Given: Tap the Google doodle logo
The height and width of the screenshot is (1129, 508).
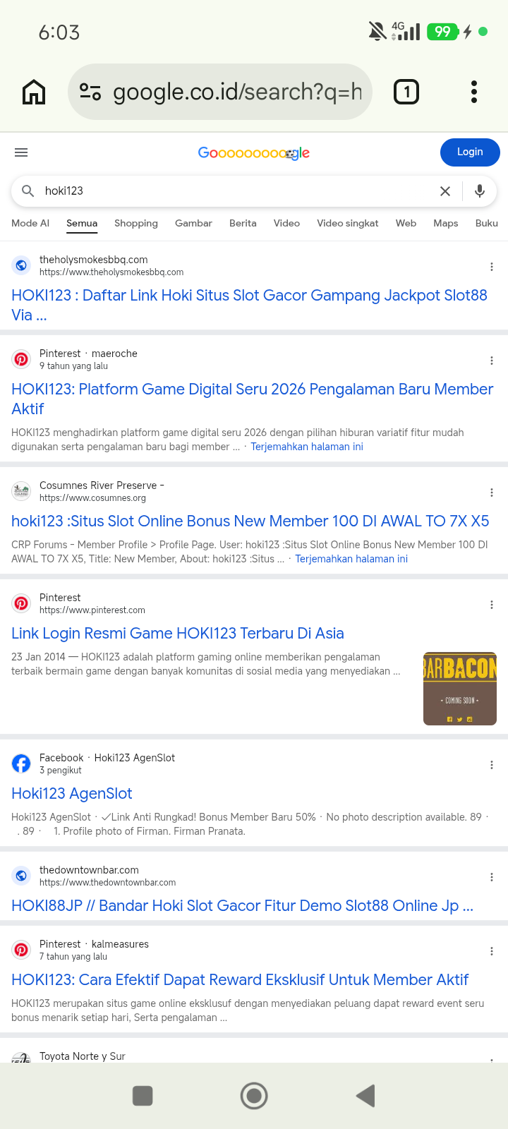Looking at the screenshot, I should pos(254,152).
